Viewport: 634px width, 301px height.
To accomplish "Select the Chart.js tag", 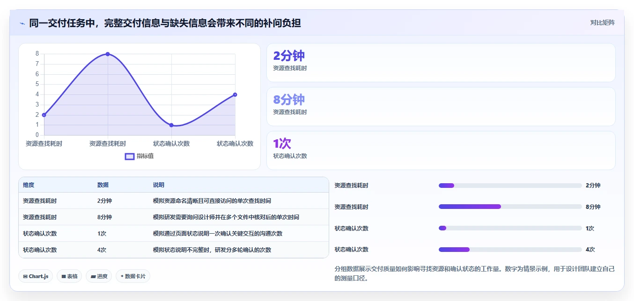I will click(x=36, y=276).
